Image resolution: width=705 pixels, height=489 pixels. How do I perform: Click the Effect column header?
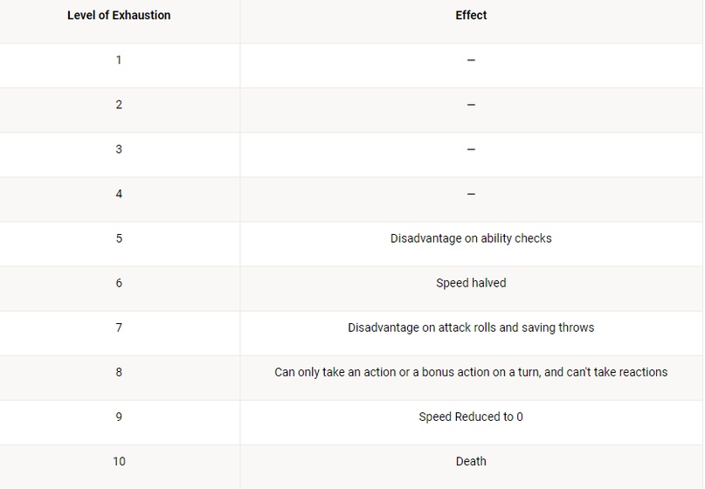[x=471, y=16]
